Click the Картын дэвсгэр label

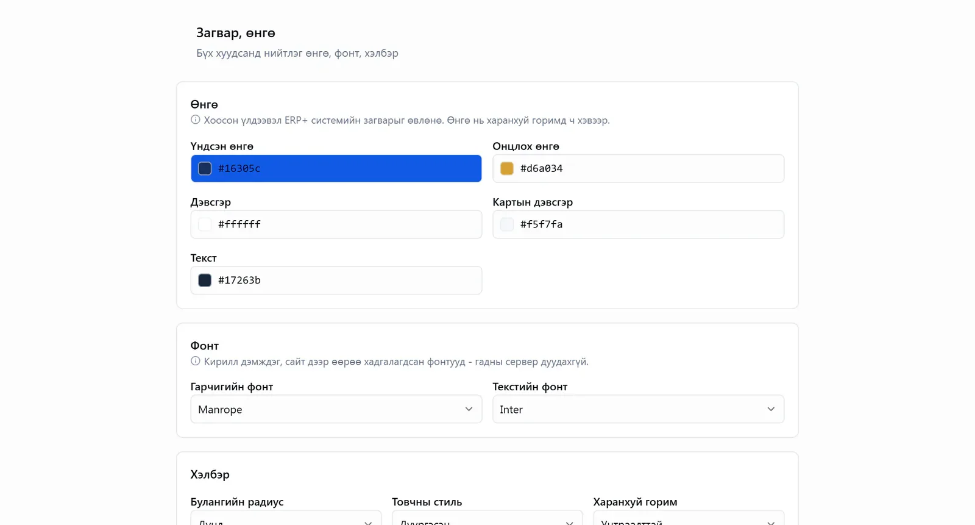click(x=533, y=202)
